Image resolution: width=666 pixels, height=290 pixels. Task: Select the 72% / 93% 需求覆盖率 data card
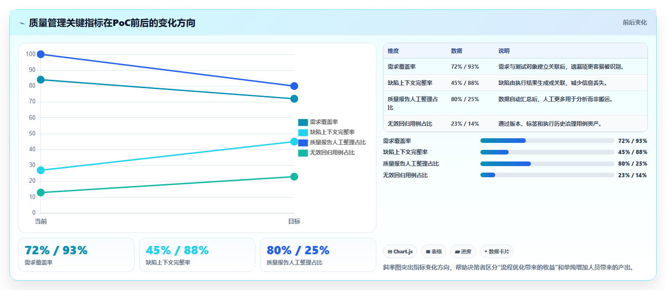(76, 255)
